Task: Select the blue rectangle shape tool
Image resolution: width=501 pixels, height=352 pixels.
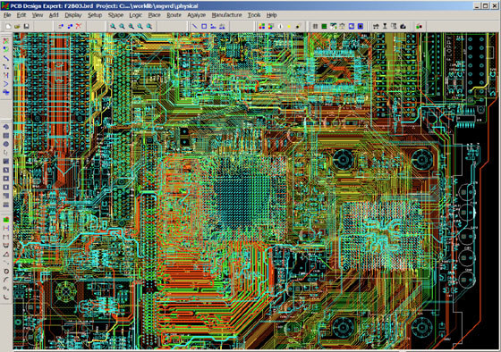Action: (204, 27)
